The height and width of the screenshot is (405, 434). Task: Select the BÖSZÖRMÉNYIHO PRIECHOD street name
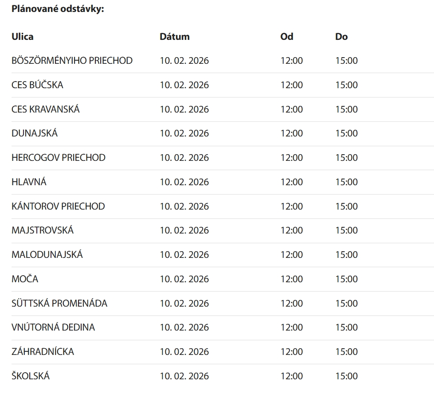point(72,61)
